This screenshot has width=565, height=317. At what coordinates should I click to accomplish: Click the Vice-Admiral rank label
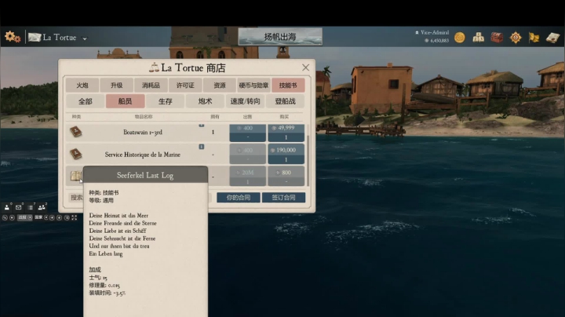435,32
